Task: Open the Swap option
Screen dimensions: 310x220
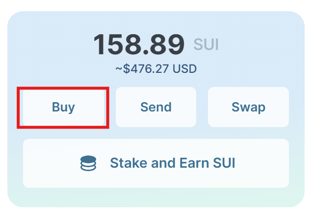Action: pyautogui.click(x=248, y=107)
